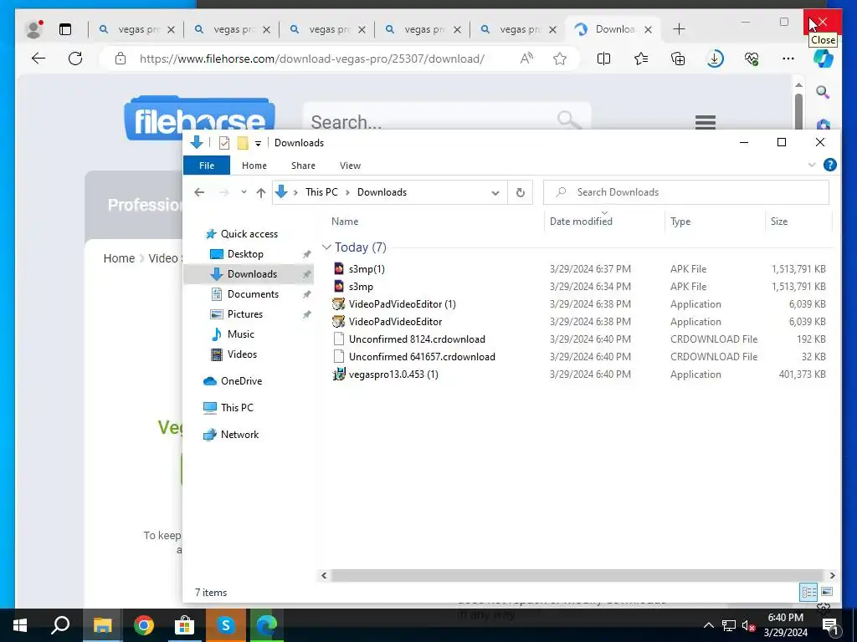Click Home breadcrumb on FileHorse page
The height and width of the screenshot is (642, 857).
[x=119, y=258]
